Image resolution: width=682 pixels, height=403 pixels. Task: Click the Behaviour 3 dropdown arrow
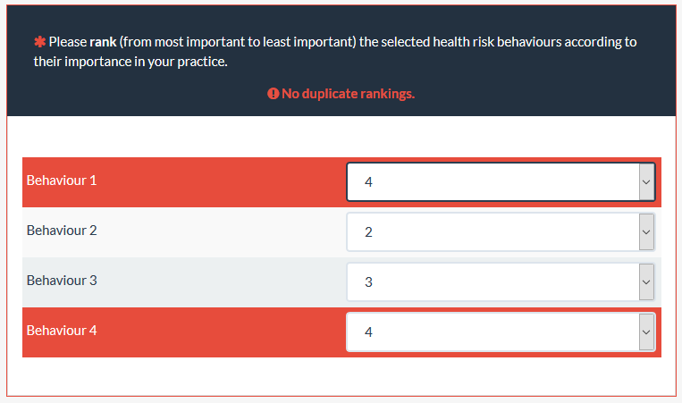[x=646, y=282]
